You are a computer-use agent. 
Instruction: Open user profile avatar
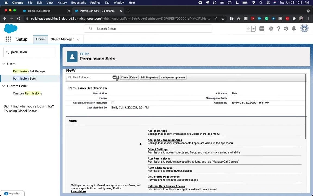click(x=304, y=29)
